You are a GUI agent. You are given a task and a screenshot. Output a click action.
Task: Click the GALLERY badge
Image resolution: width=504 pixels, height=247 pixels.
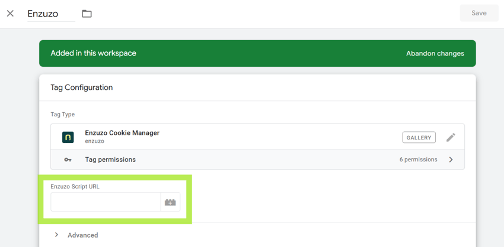pos(419,138)
